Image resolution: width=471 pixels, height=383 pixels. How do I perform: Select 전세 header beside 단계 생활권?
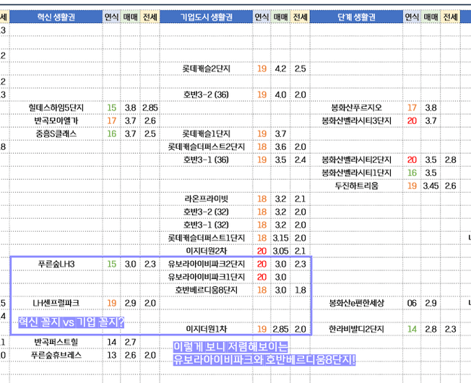pos(450,17)
